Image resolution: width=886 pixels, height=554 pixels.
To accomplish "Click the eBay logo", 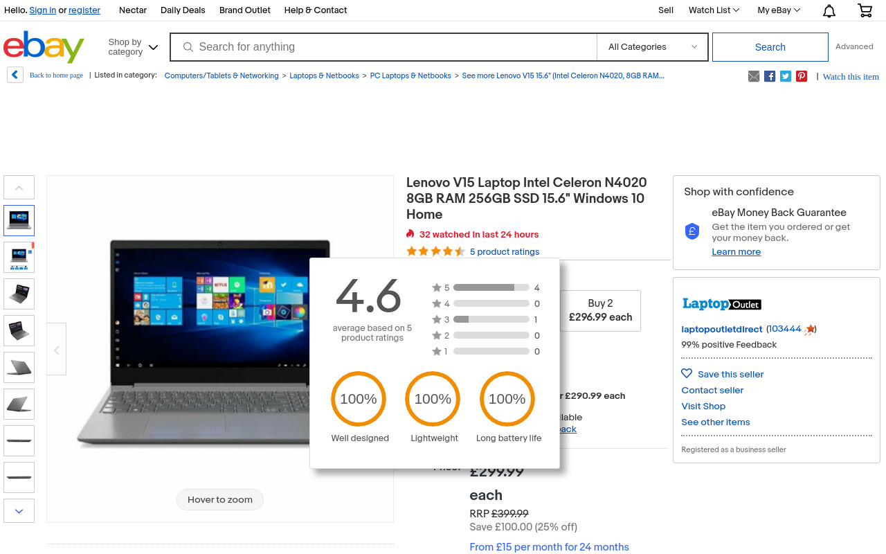I will tap(44, 46).
